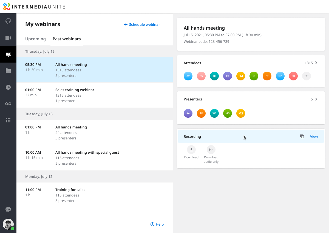View the All hands meeting recording

tap(314, 136)
